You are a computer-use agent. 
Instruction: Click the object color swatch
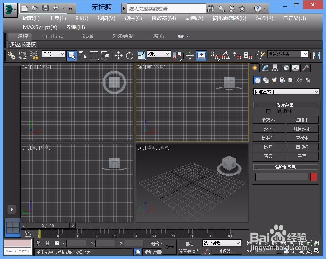coord(313,177)
